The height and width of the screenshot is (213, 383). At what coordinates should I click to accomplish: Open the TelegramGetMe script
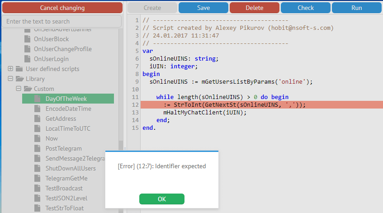tap(66, 179)
